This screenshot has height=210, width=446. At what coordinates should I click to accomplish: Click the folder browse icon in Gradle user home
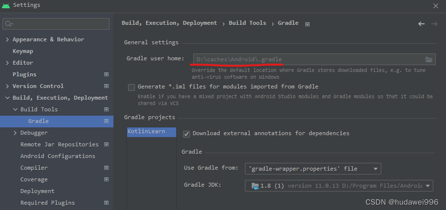click(x=428, y=59)
